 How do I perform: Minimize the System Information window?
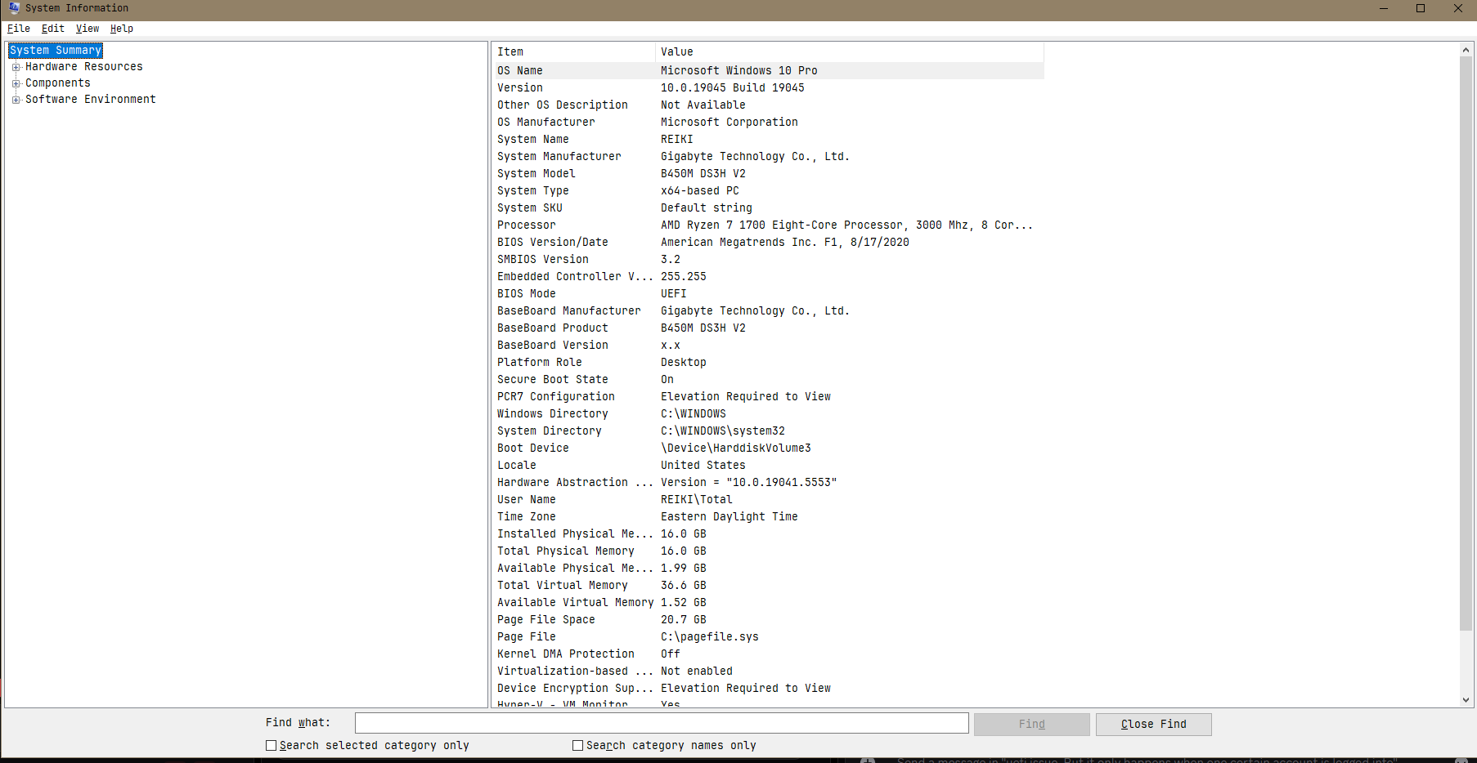click(x=1384, y=8)
